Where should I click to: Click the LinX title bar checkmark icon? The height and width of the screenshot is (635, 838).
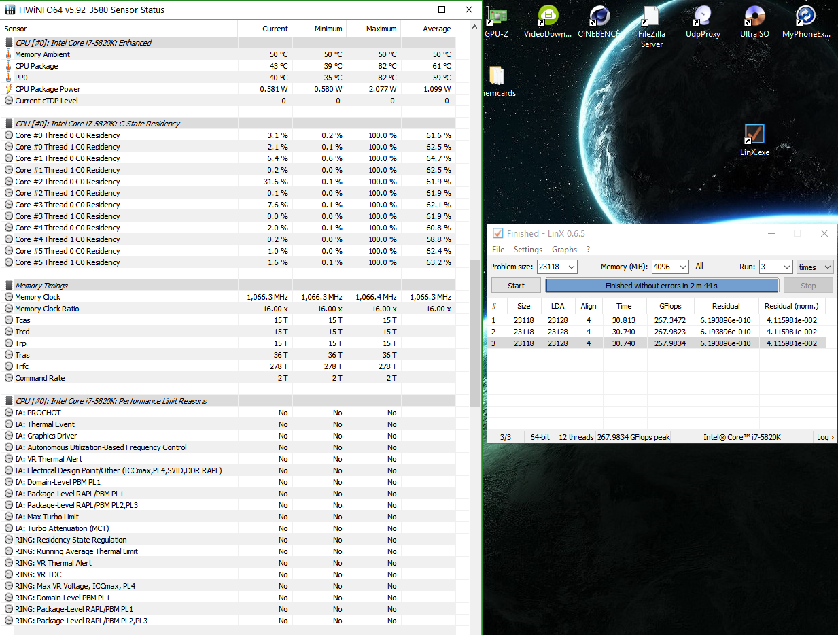pos(498,233)
